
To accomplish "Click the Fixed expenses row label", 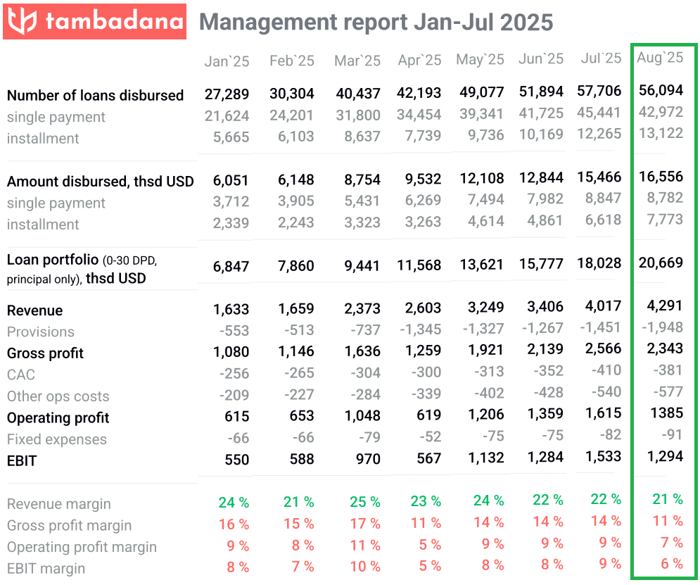I will point(56,439).
